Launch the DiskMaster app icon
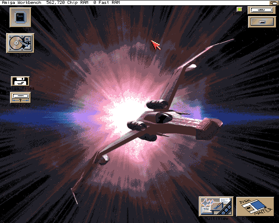The width and height of the screenshot is (279, 223). [255, 206]
